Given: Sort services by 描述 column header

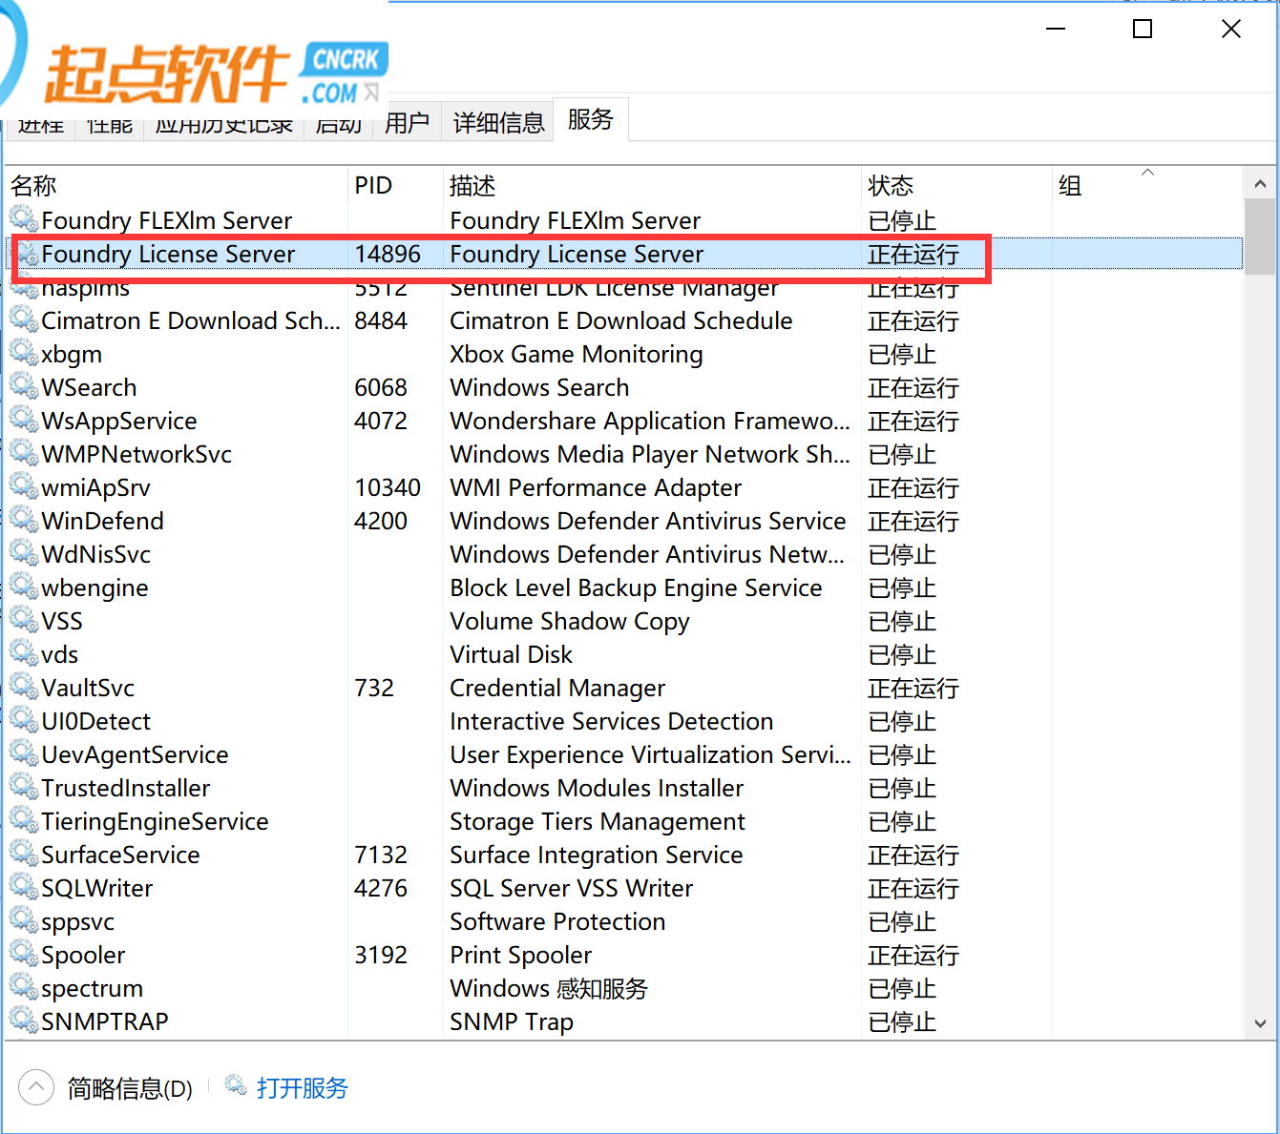Looking at the screenshot, I should (653, 186).
